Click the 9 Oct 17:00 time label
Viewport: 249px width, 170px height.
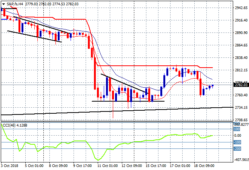[x=82, y=166]
